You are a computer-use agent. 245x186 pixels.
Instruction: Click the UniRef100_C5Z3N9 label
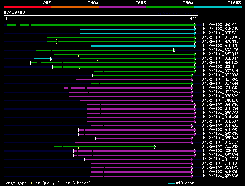click(x=220, y=147)
